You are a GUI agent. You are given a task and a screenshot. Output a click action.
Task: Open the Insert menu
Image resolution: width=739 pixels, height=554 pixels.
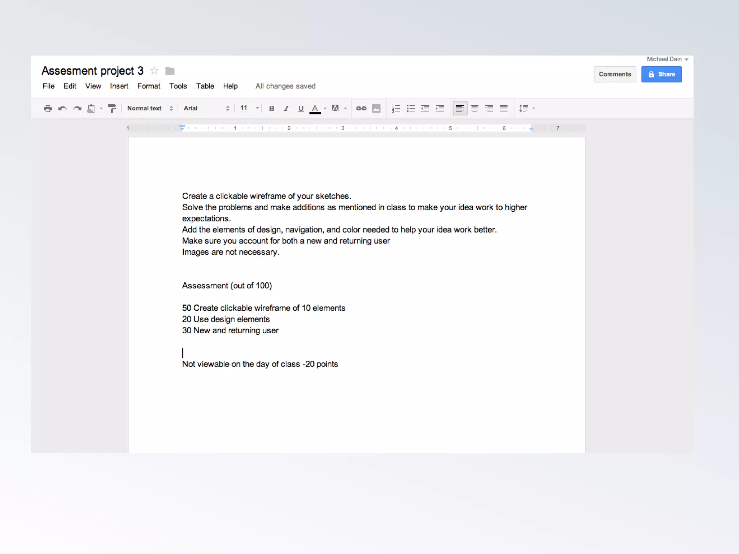coord(119,86)
